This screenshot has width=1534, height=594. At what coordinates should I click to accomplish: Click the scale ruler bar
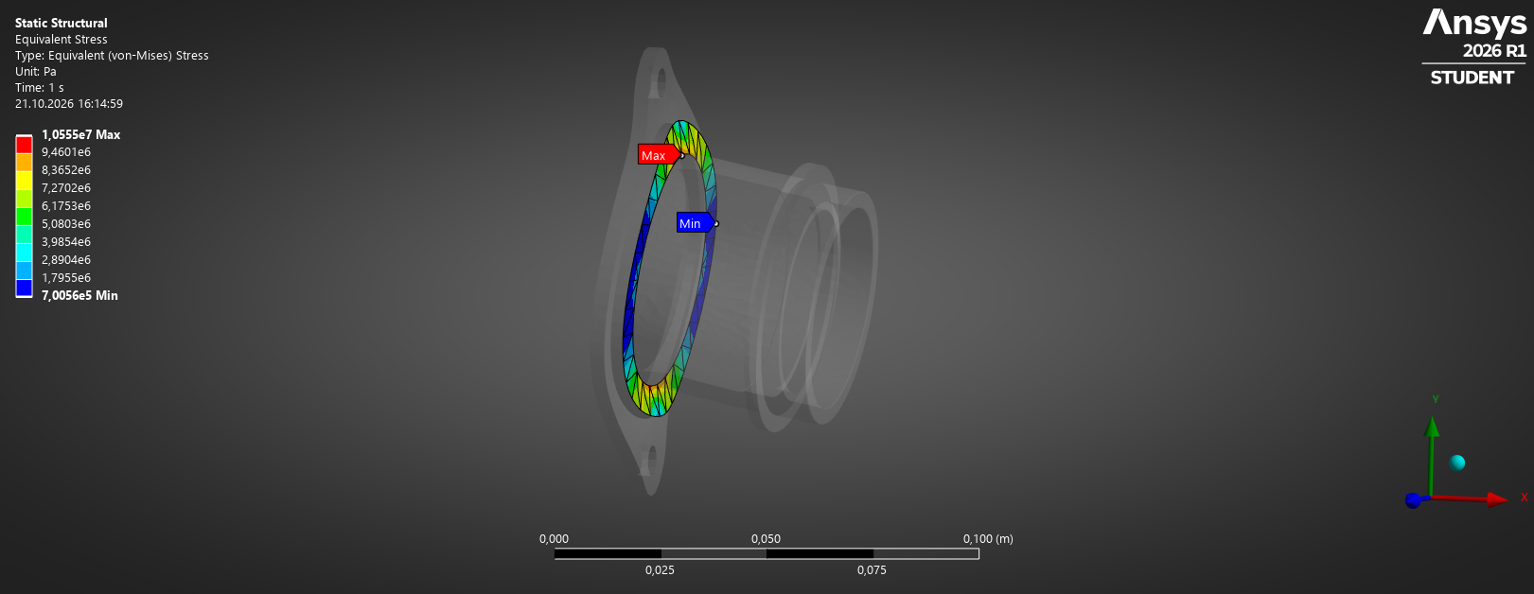[767, 553]
